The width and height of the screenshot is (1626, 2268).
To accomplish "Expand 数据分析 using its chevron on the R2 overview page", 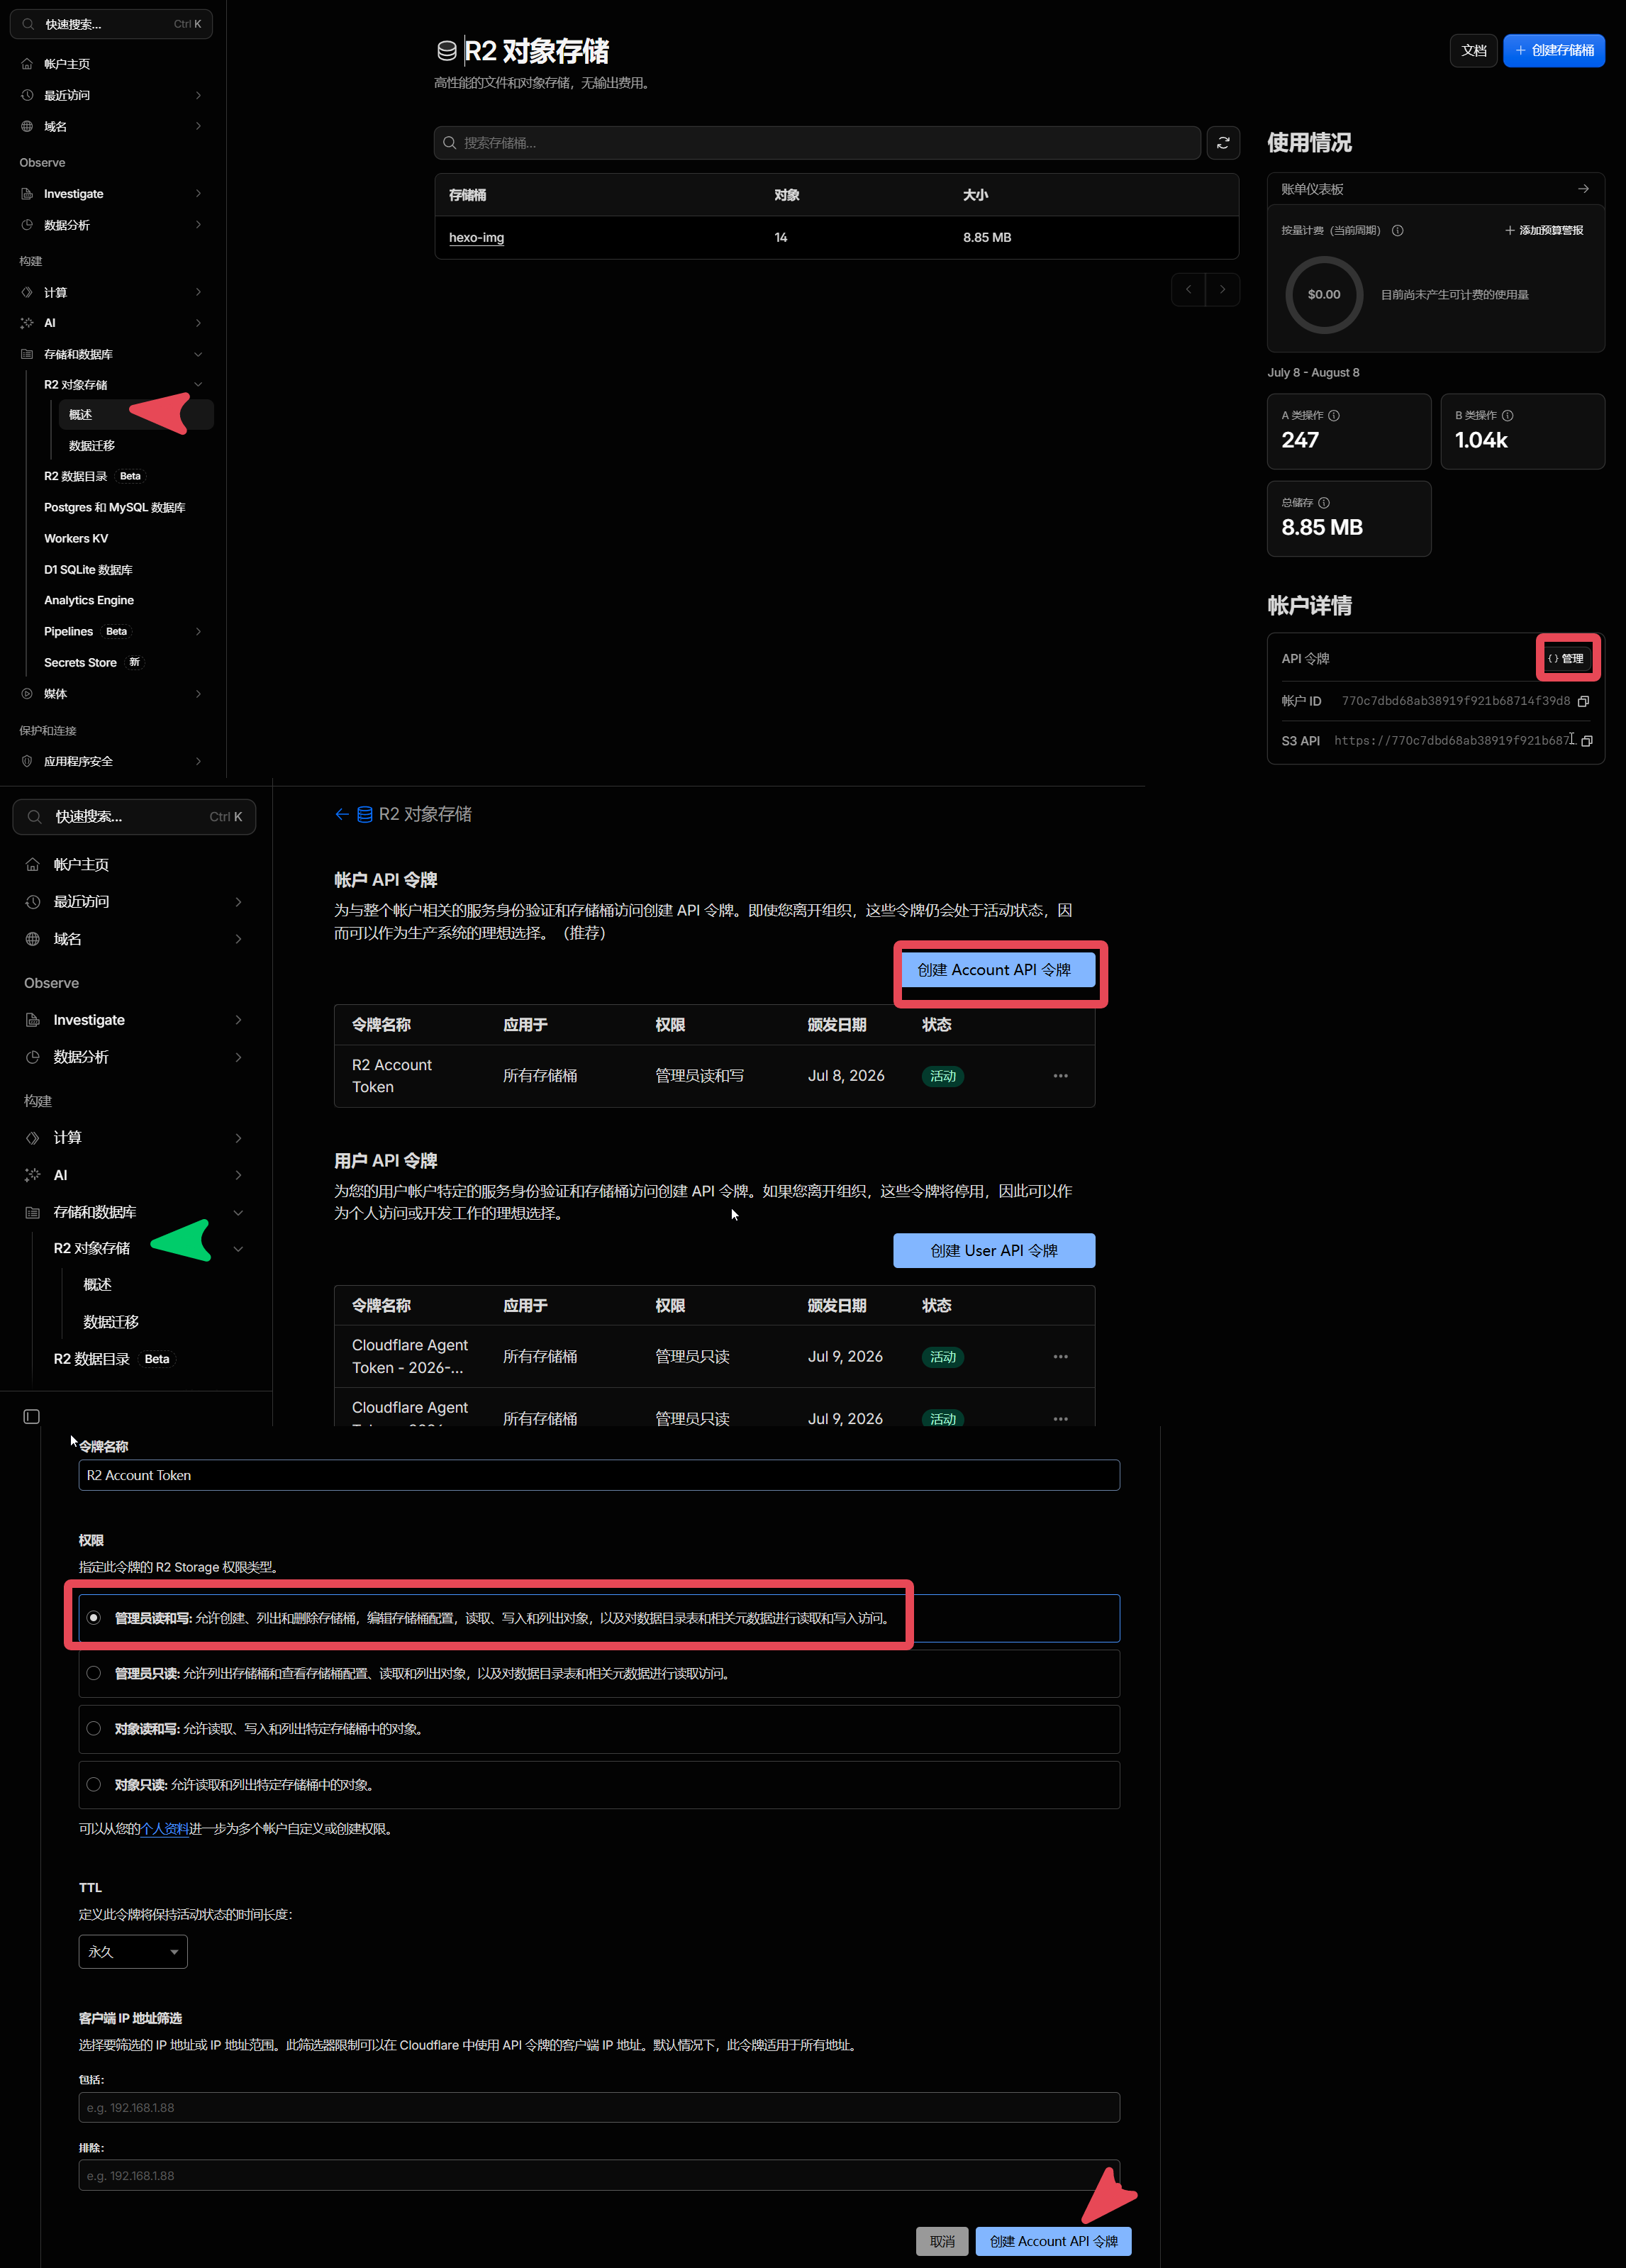I will (x=198, y=225).
